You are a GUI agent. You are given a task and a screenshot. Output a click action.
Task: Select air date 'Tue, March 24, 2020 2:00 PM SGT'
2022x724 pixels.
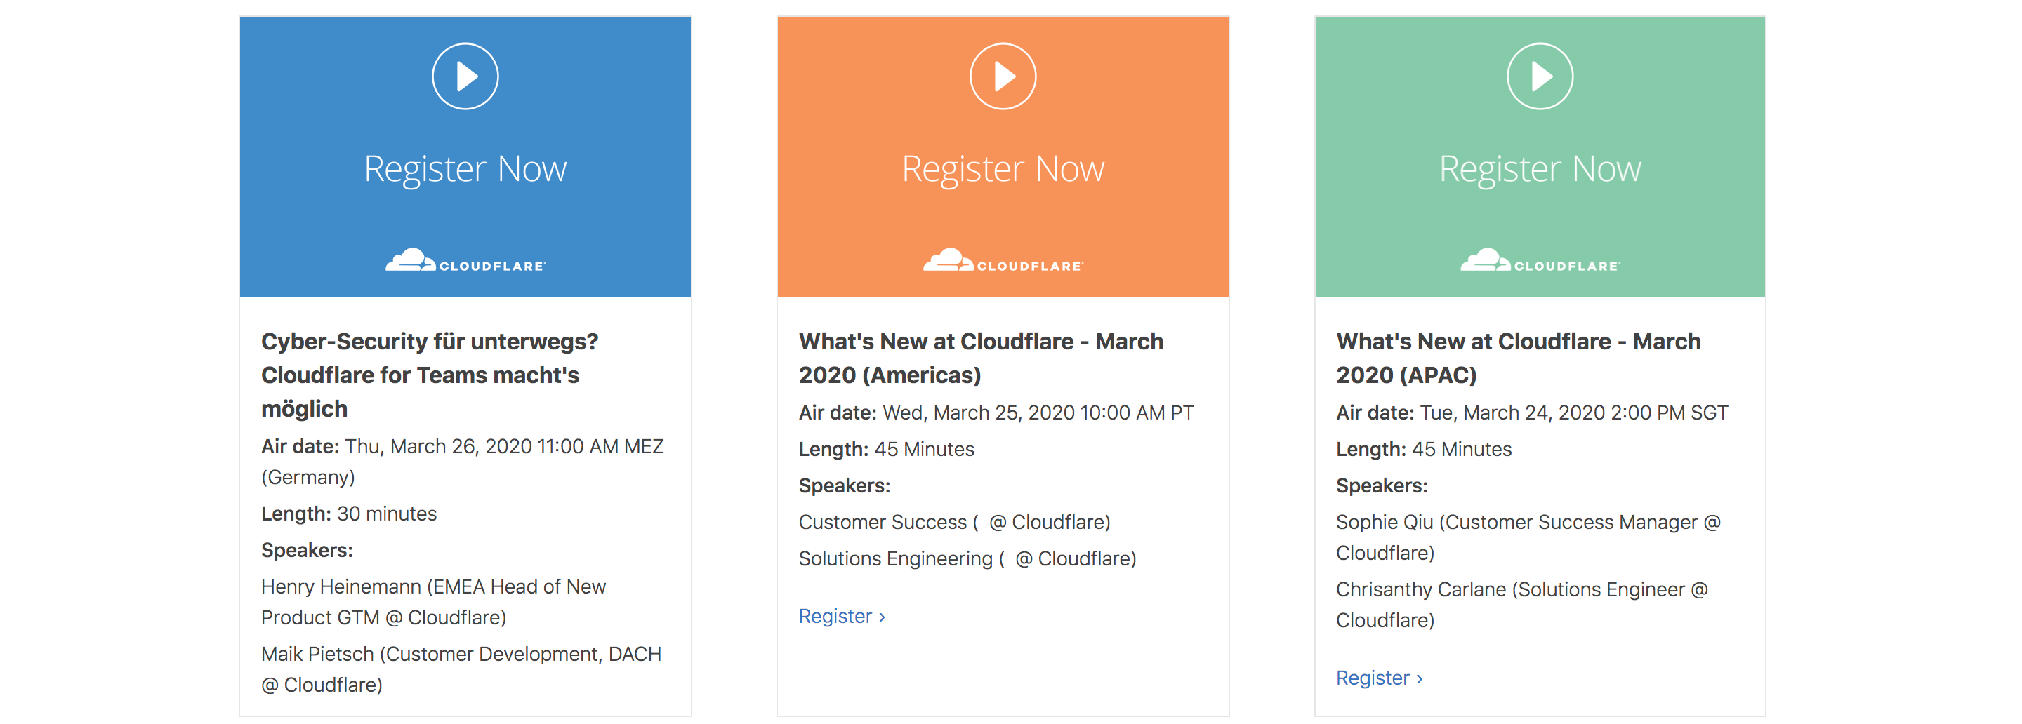1574,413
